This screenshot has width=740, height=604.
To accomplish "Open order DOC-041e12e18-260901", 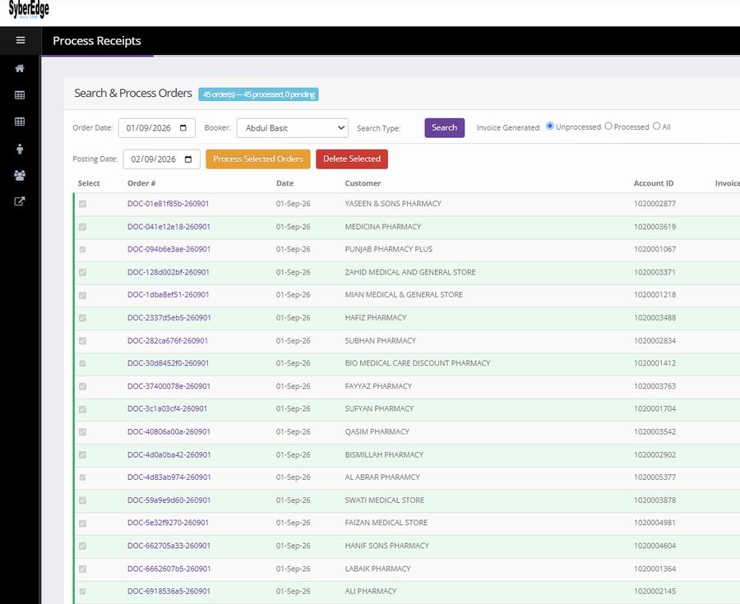I will coord(169,227).
